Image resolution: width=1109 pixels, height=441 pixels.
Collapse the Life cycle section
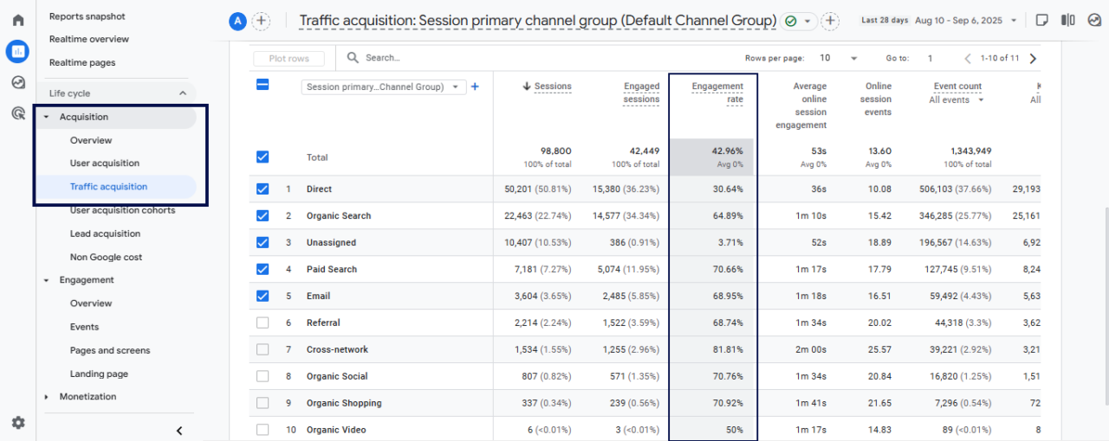point(183,93)
